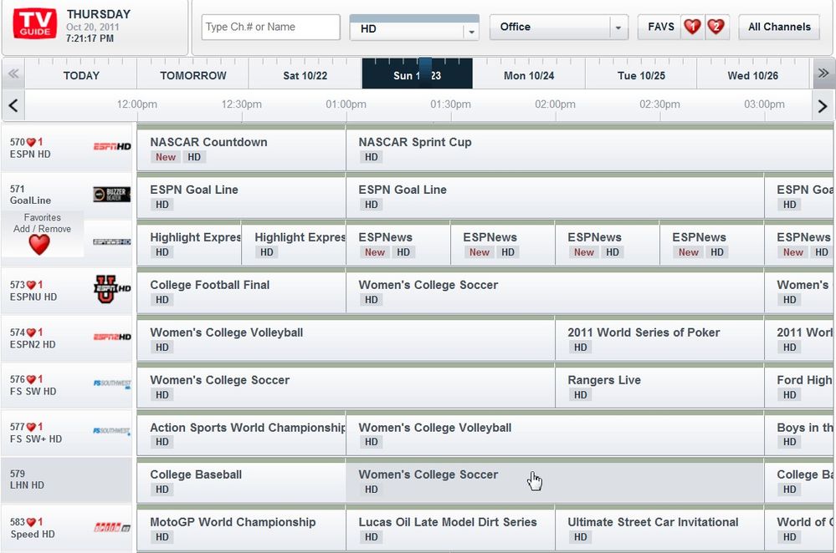836x553 pixels.
Task: Click the FS Southwest logo on channel 577
Action: coord(112,431)
